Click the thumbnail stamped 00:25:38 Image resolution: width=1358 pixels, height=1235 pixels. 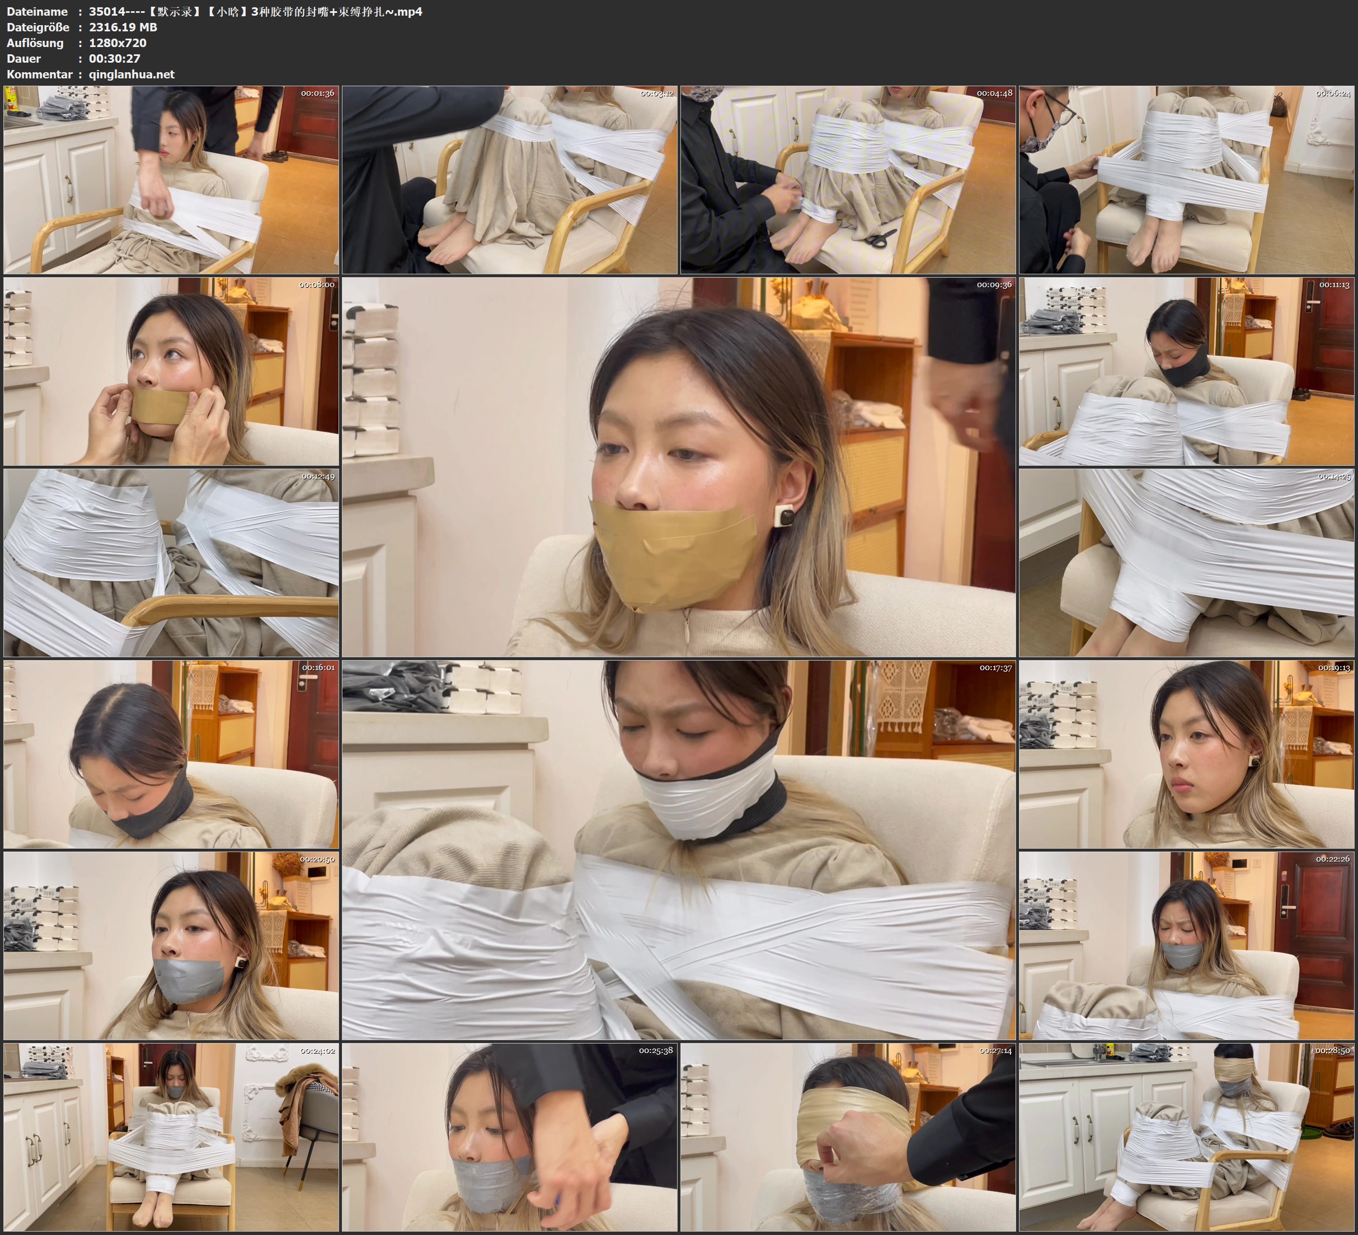(509, 1137)
